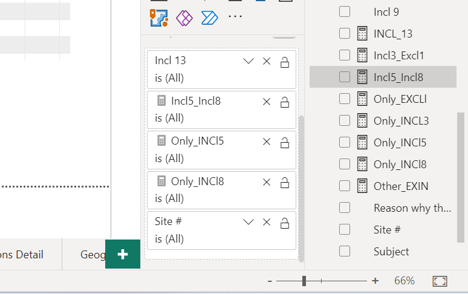
Task: Check the Only_INCL3 field checkbox
Action: (x=345, y=120)
